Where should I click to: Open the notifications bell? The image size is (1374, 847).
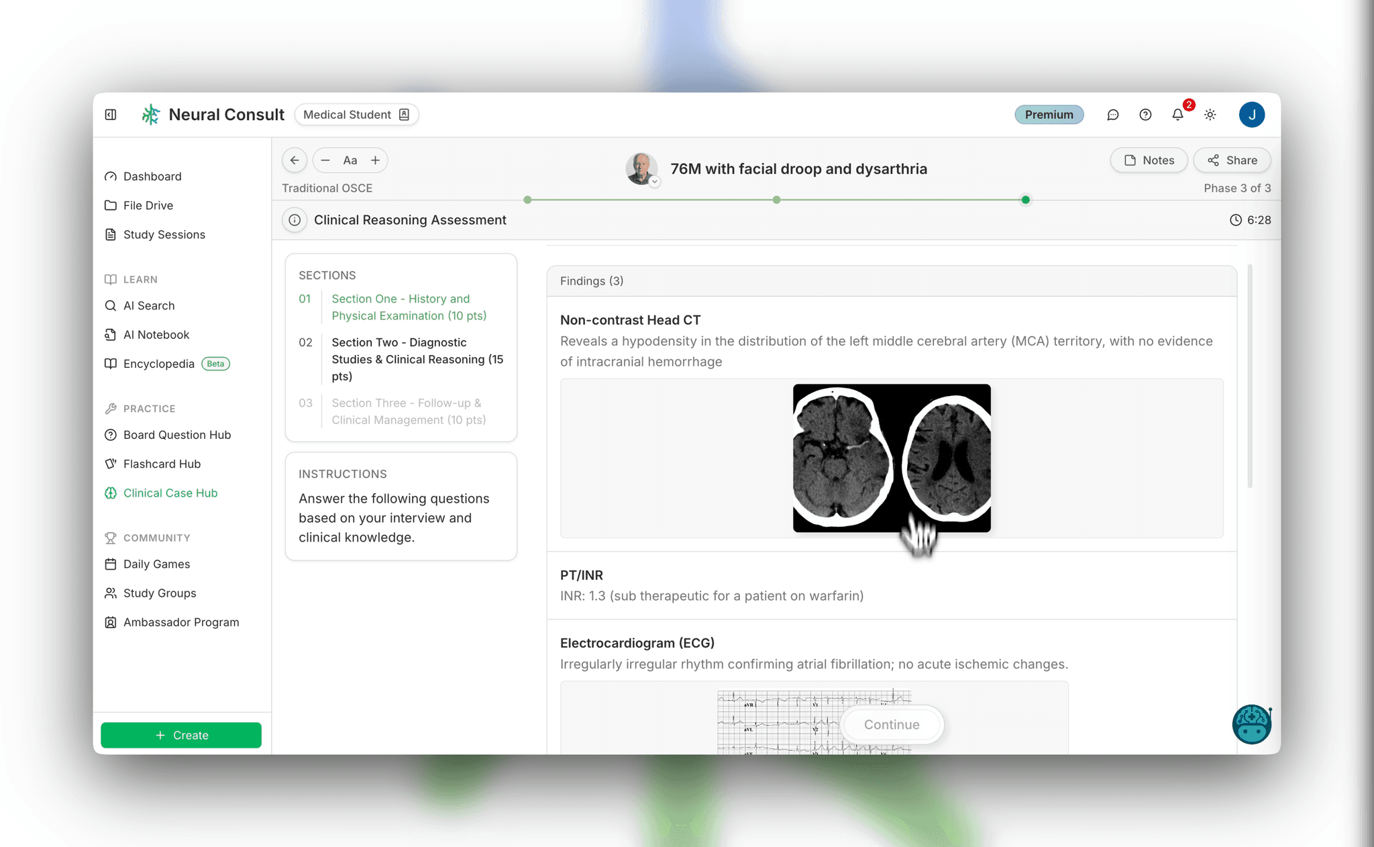[x=1177, y=115]
